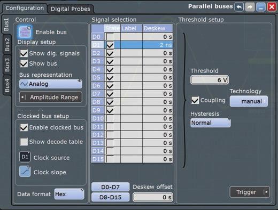Check the D0 state box
Image resolution: width=278 pixels, height=210 pixels.
point(110,37)
